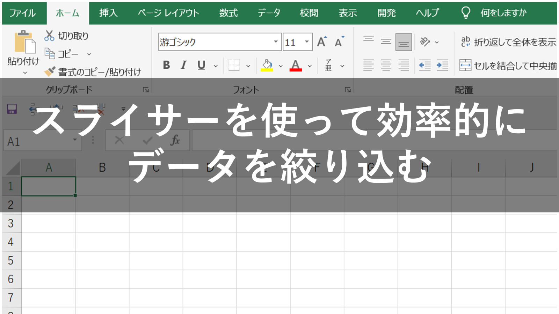Image resolution: width=559 pixels, height=314 pixels.
Task: Expand underline style dropdown arrow
Action: coord(216,66)
